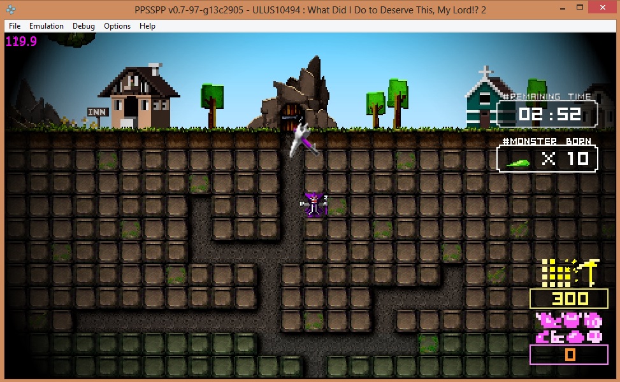Click the dig power value 300
The height and width of the screenshot is (382, 620).
point(569,299)
